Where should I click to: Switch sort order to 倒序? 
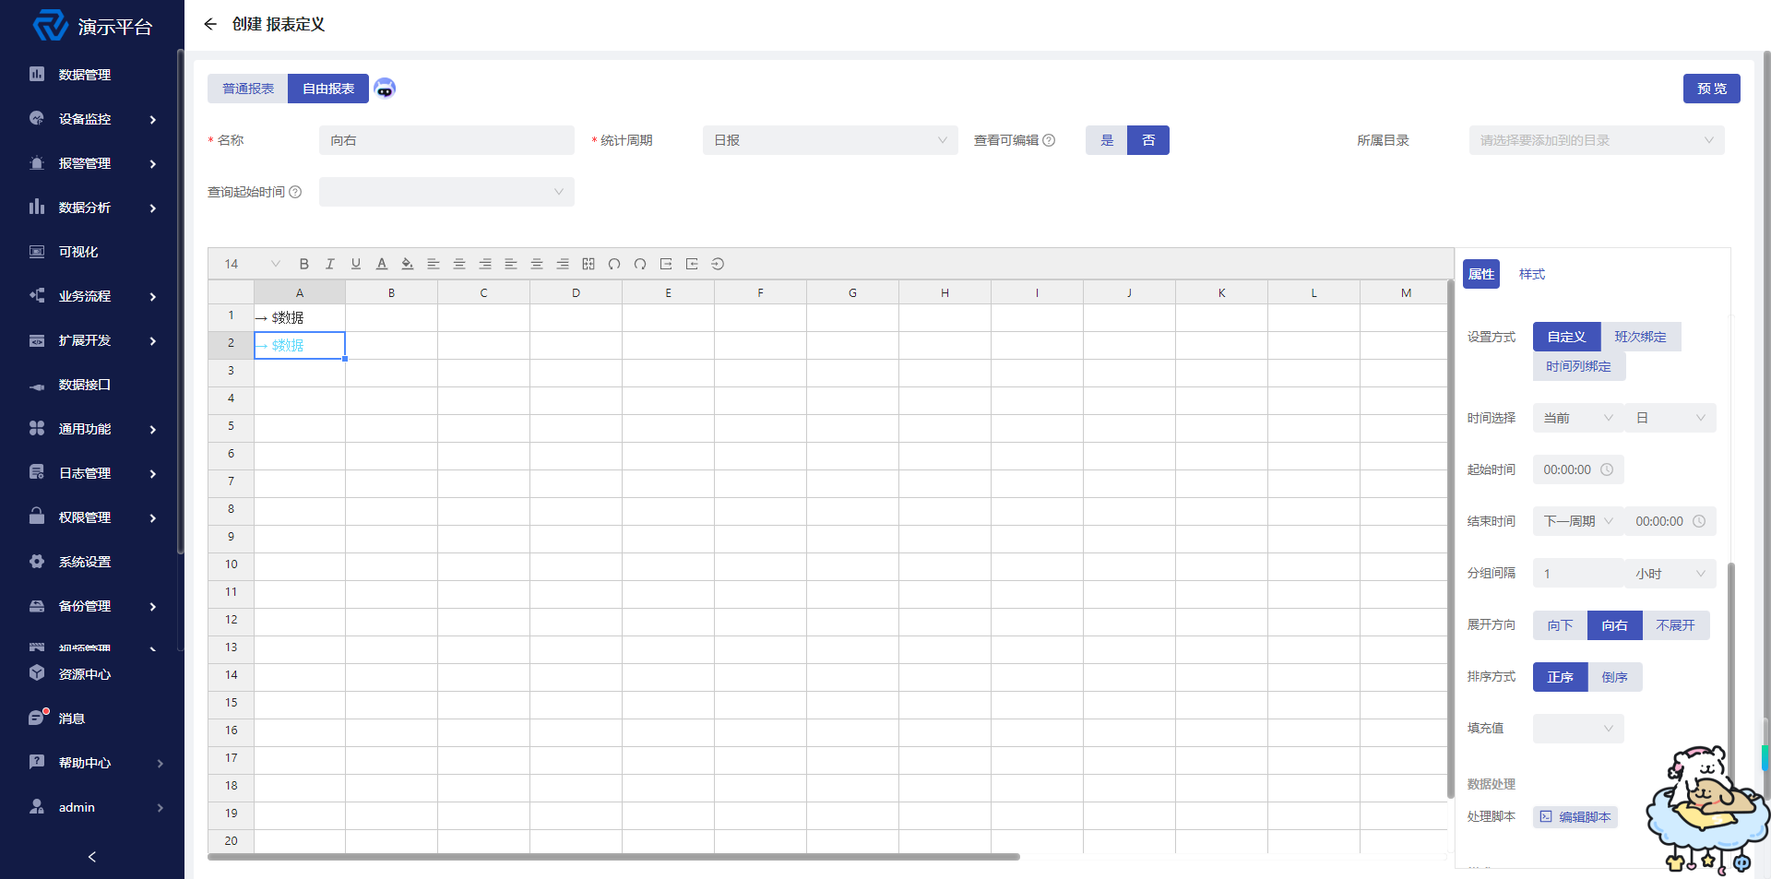1614,677
